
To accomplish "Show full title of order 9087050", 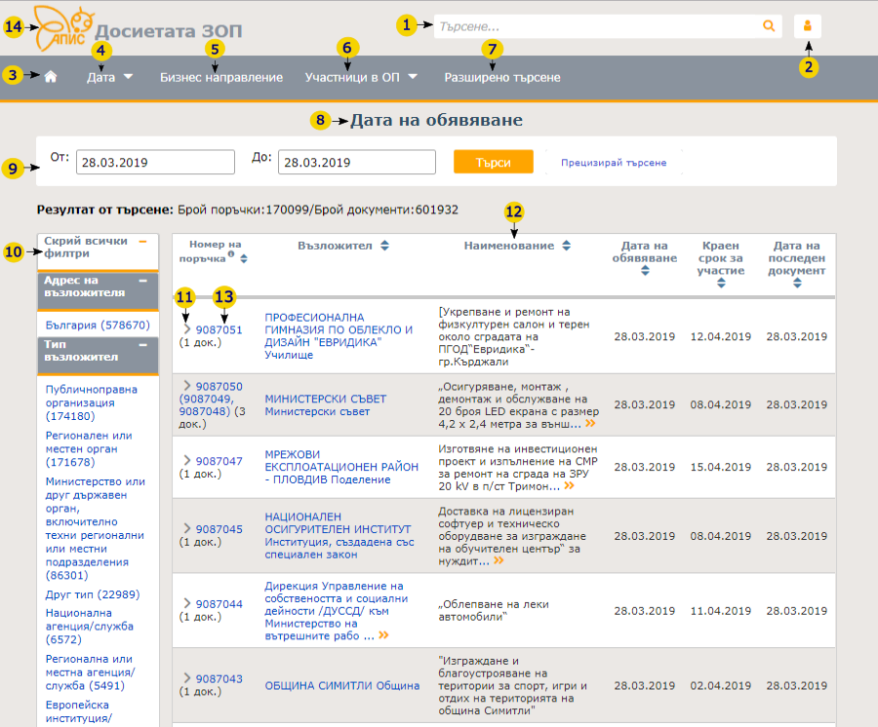I will click(590, 425).
